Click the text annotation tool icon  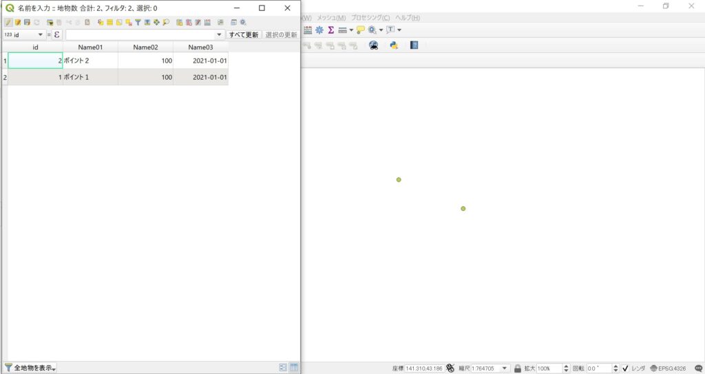[x=390, y=30]
